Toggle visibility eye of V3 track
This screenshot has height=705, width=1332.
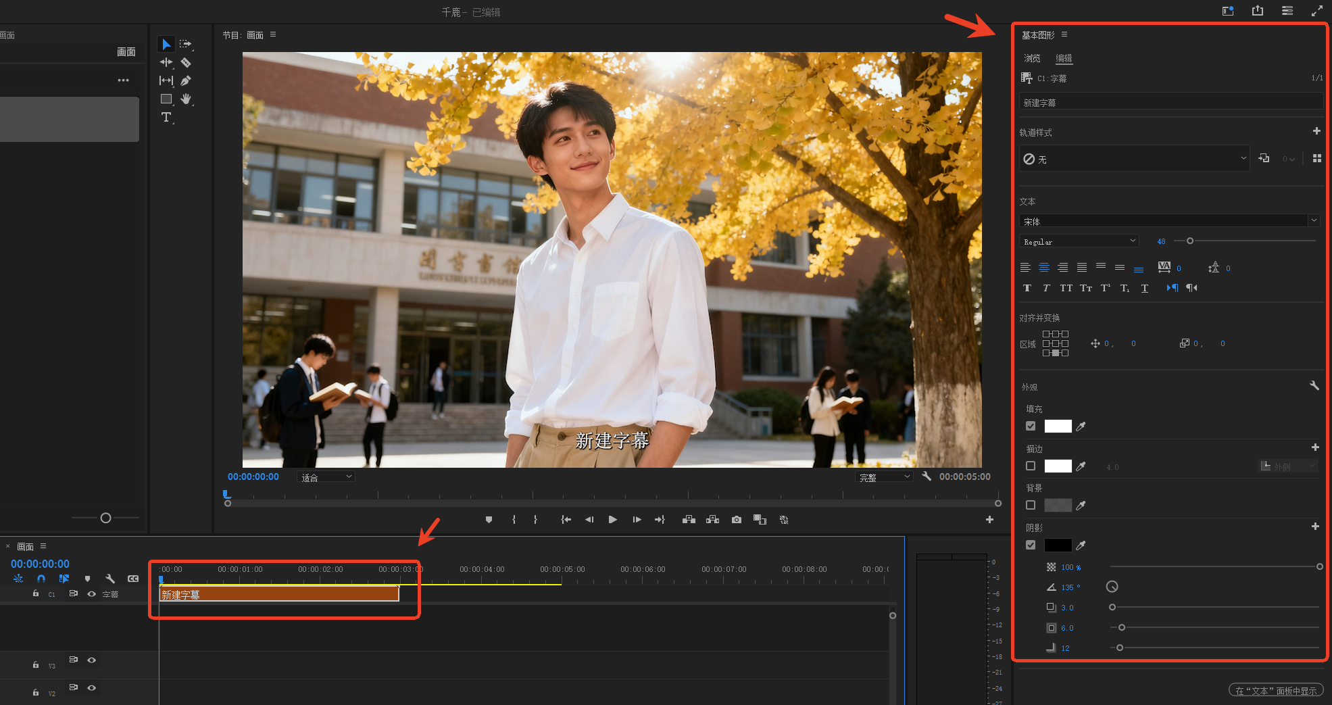coord(92,660)
